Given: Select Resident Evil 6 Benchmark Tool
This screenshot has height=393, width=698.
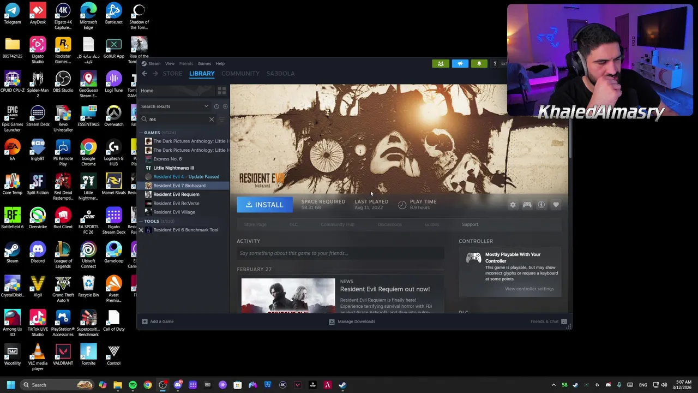Looking at the screenshot, I should click(185, 230).
